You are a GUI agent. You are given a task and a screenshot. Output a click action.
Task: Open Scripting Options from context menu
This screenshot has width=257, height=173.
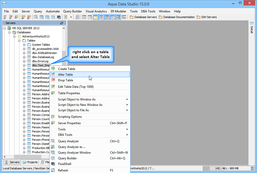(90, 117)
